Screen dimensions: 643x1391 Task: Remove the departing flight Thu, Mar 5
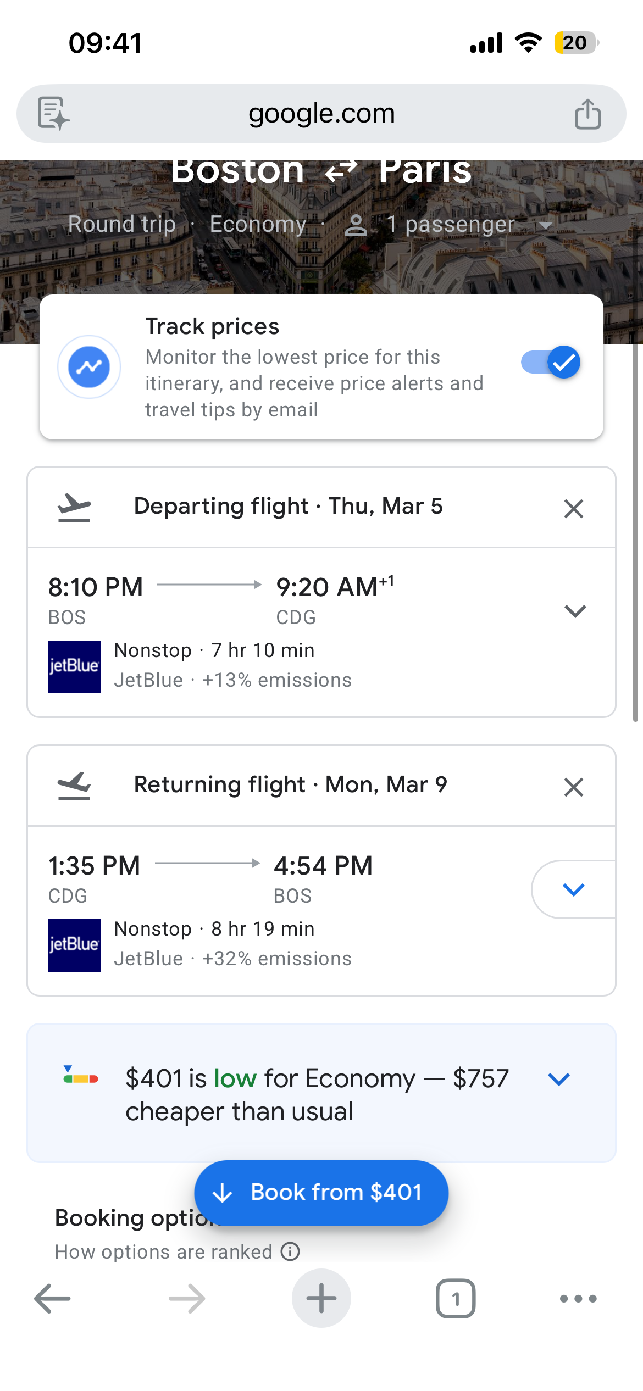pyautogui.click(x=573, y=509)
